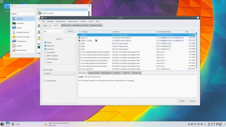Sort by Summary column header

(134, 32)
